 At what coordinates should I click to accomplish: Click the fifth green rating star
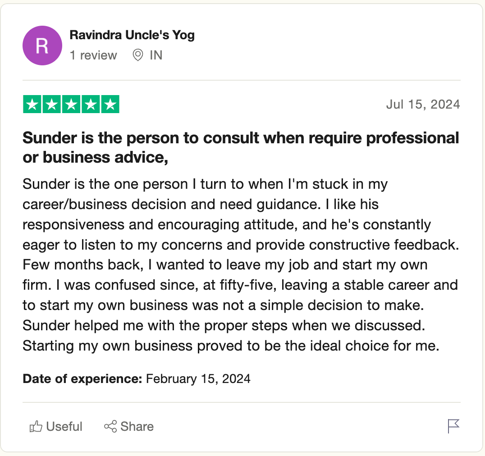click(x=110, y=105)
